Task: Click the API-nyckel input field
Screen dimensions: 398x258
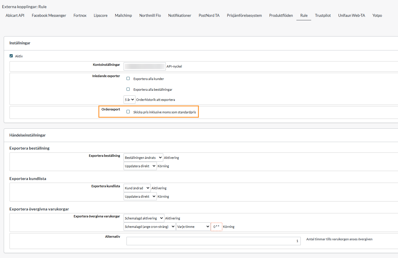Action: click(144, 66)
